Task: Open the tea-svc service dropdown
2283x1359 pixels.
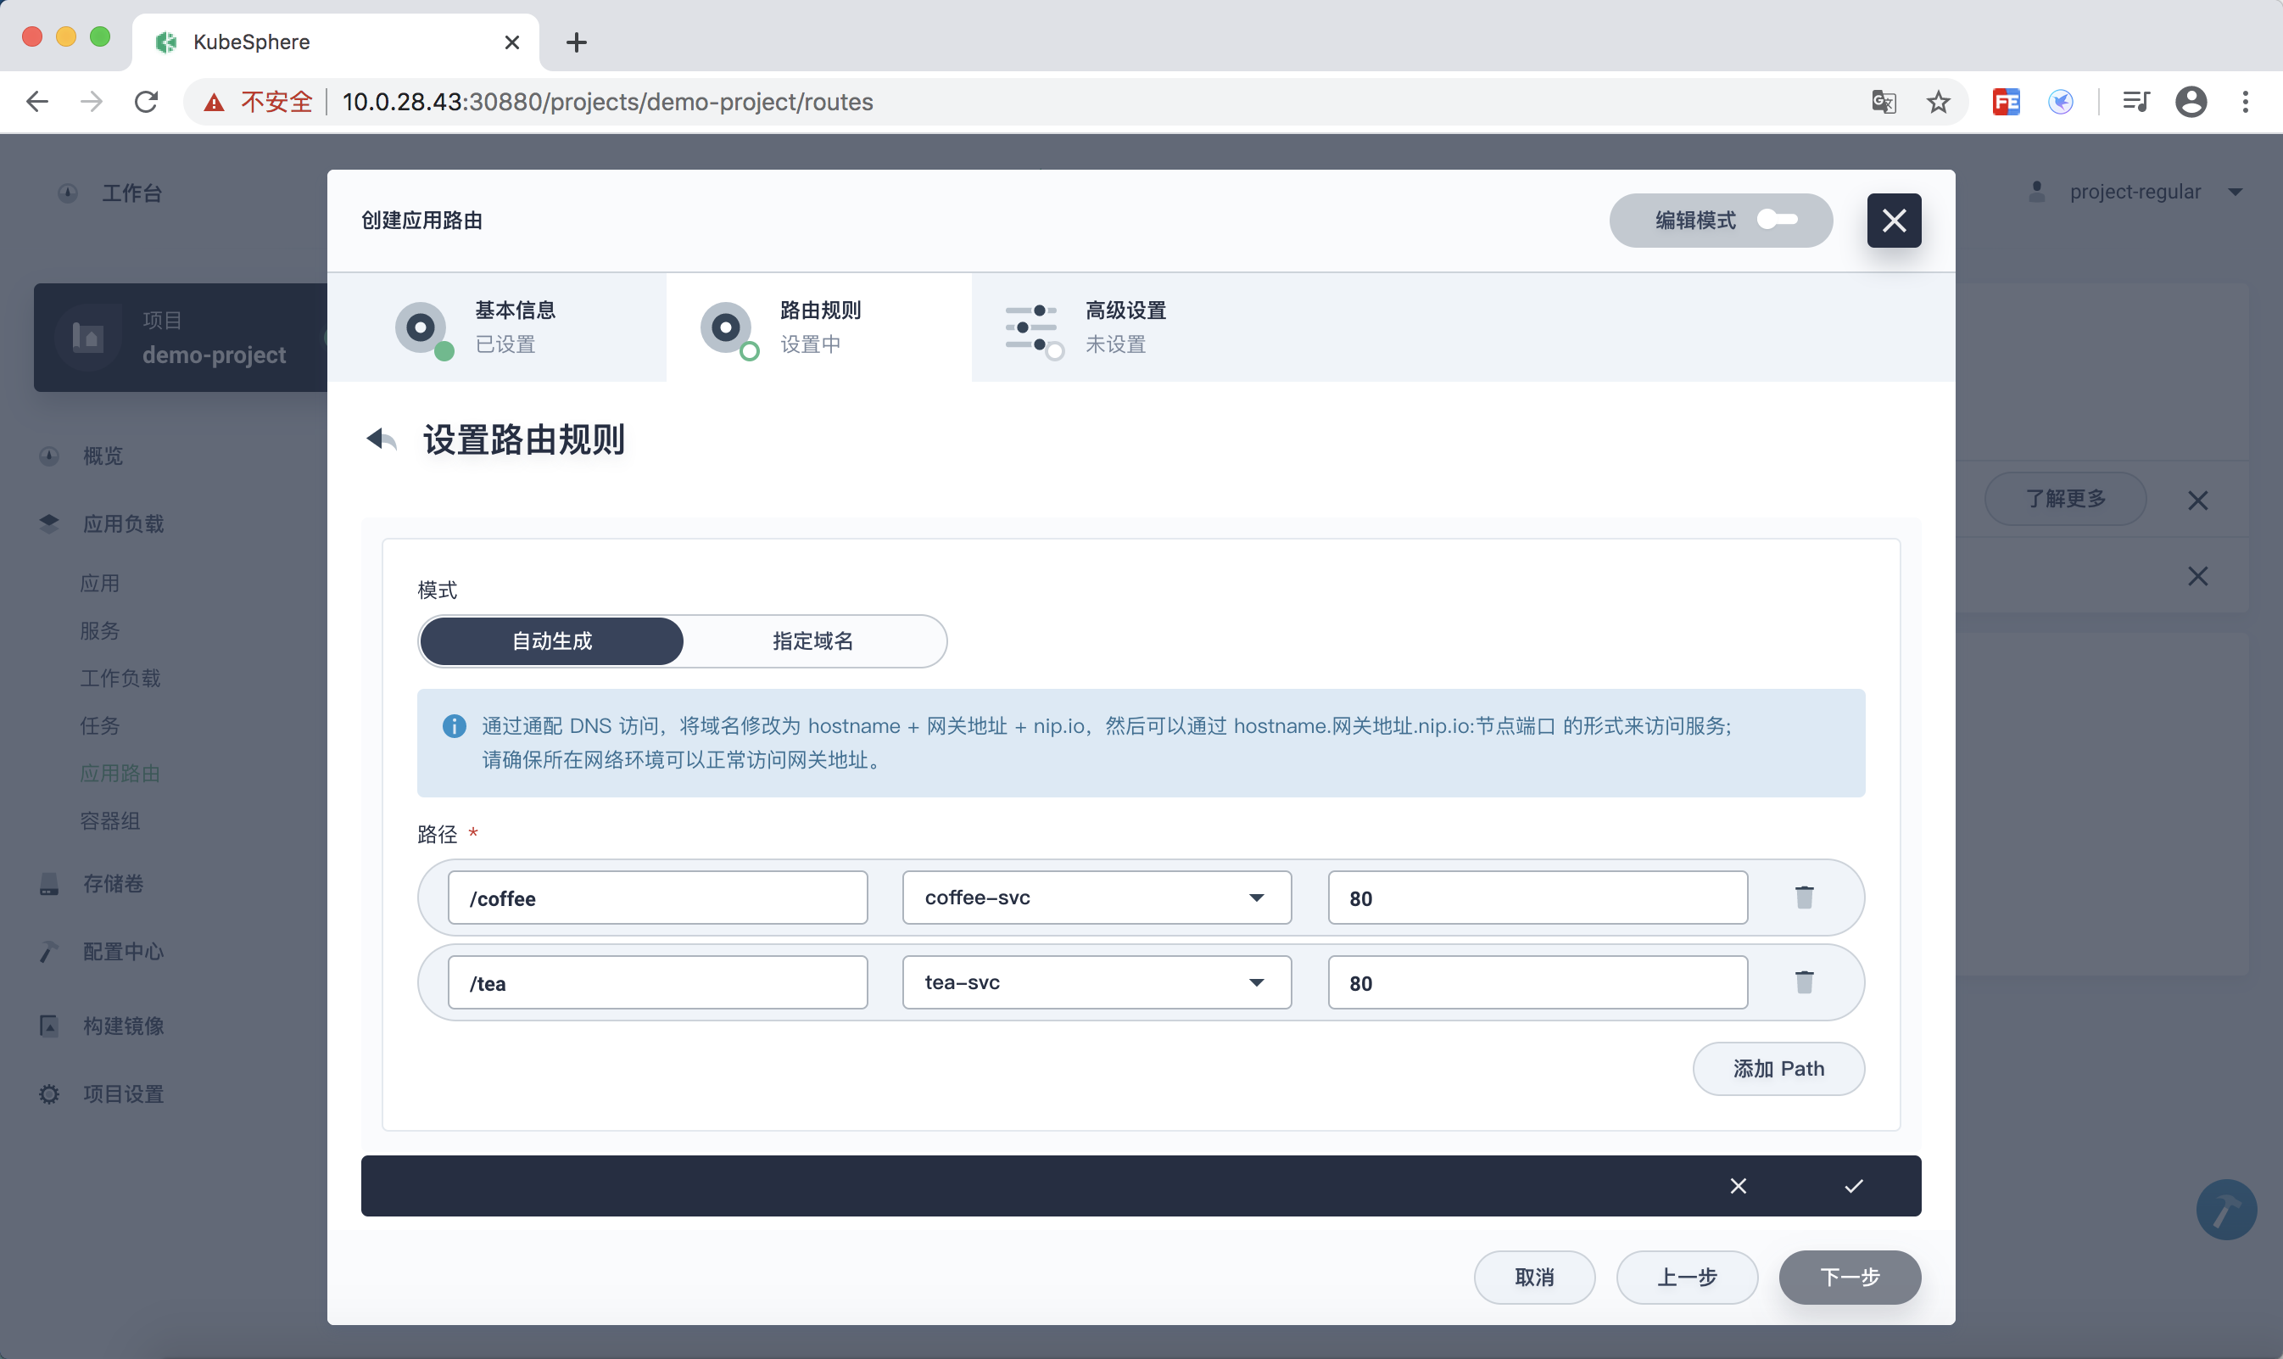Action: [1096, 982]
